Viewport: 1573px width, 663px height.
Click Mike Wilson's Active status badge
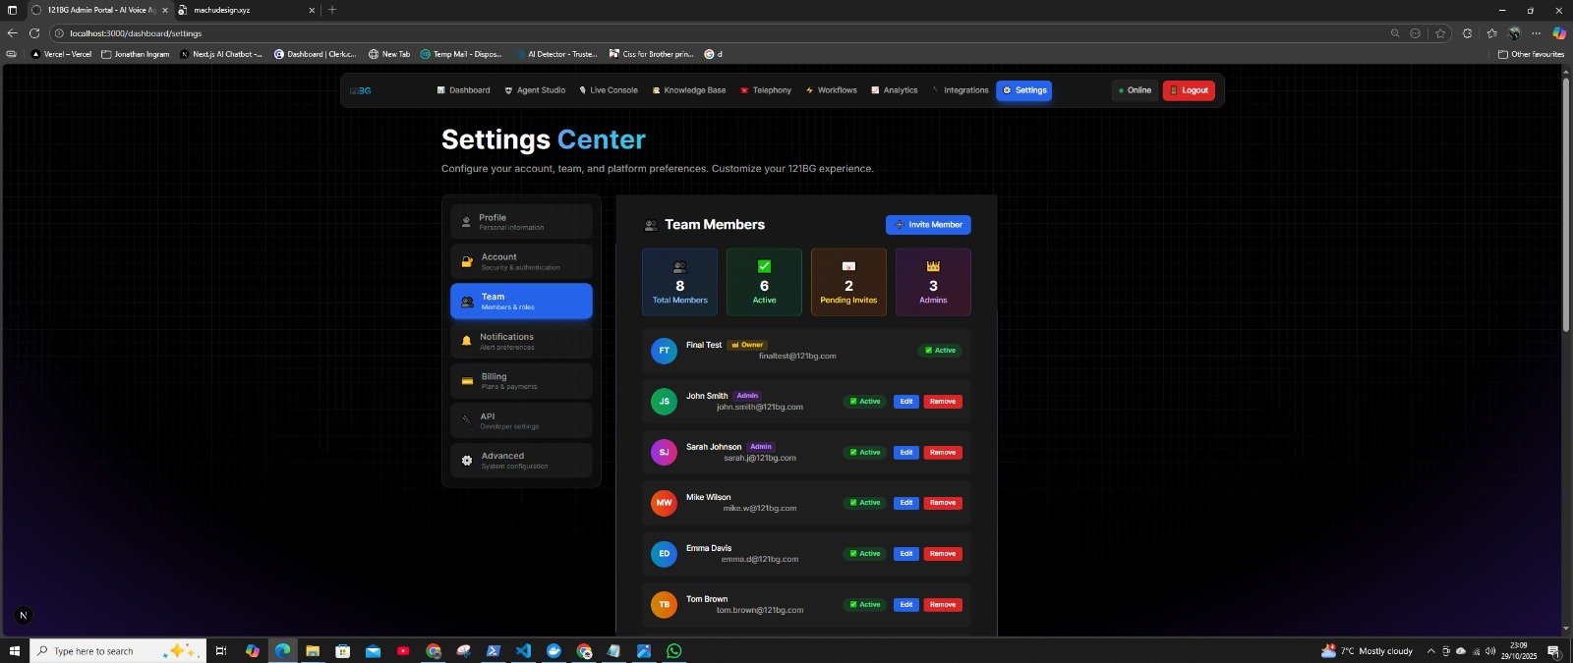tap(865, 503)
